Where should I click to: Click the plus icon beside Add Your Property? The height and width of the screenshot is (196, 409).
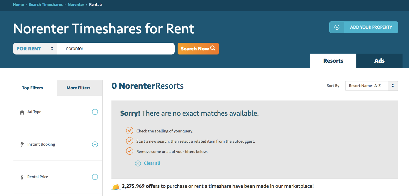click(x=337, y=27)
